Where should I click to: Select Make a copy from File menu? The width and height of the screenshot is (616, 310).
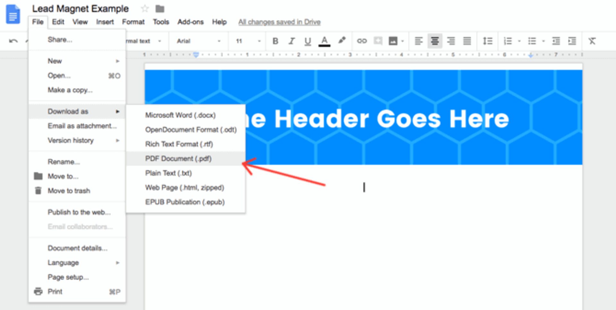[70, 90]
